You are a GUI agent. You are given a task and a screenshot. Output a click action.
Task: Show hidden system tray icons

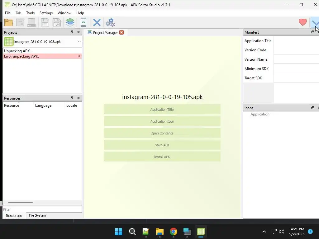coord(264,232)
